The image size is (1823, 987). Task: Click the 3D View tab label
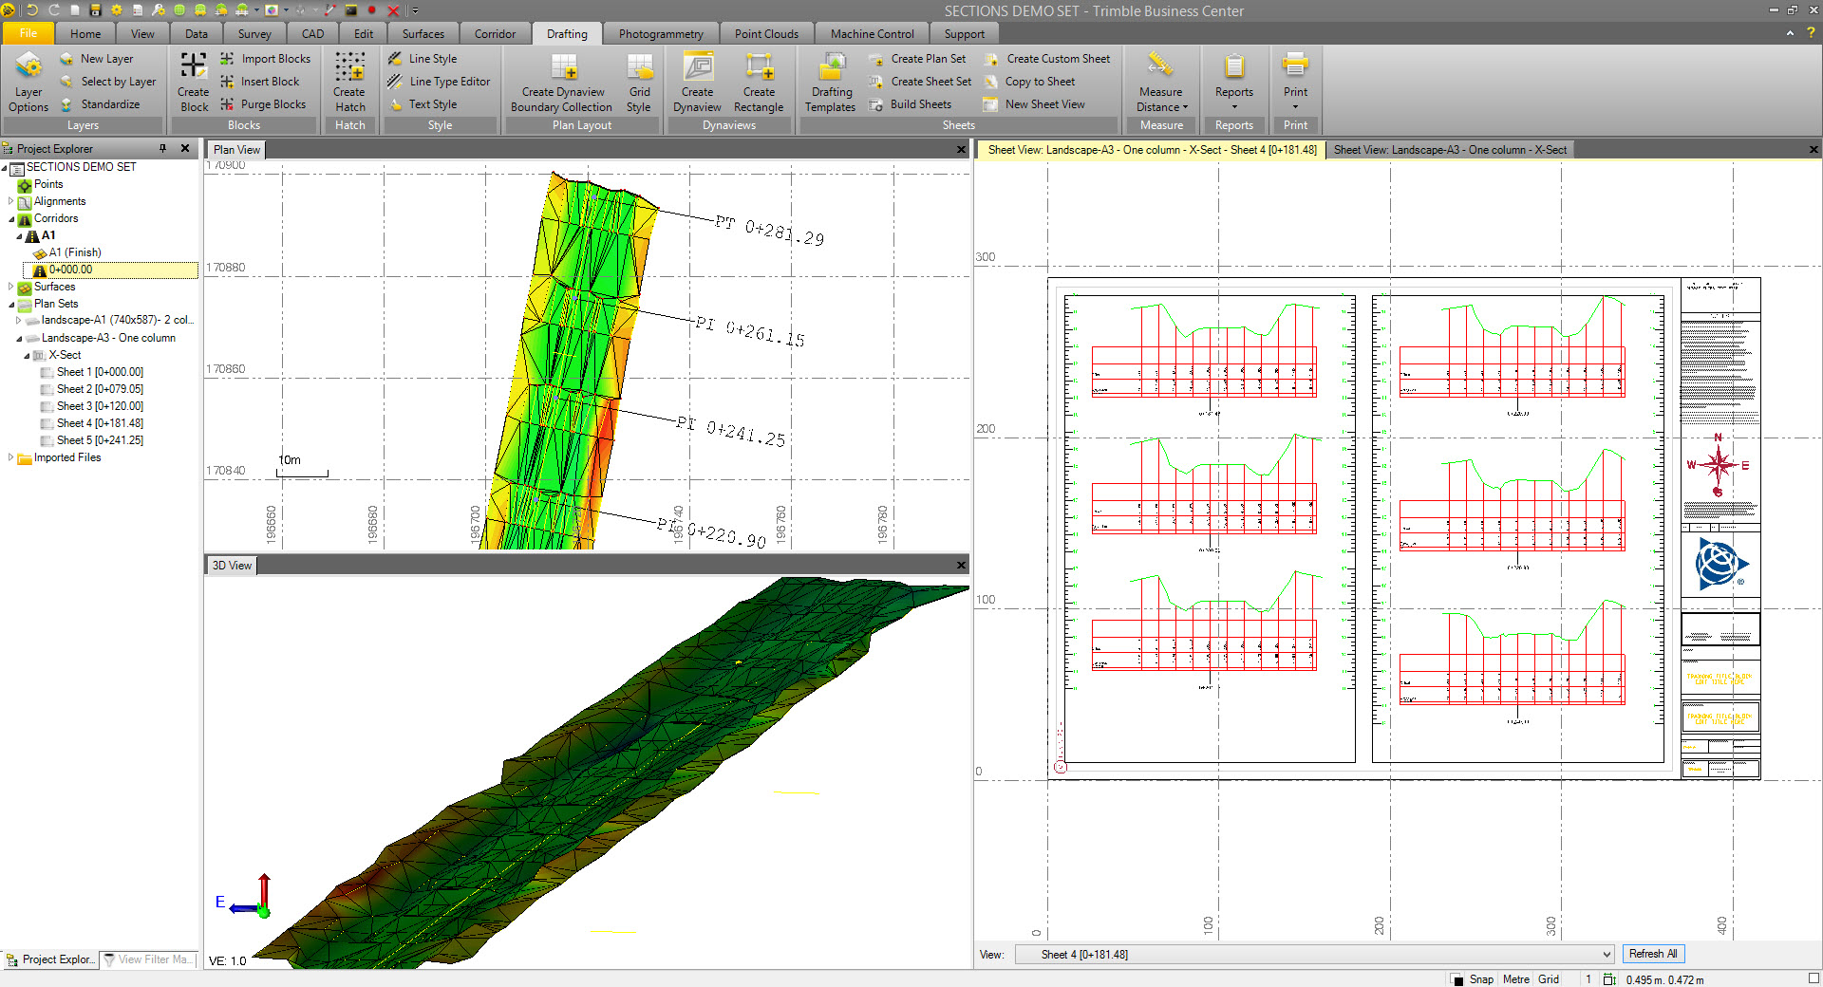[232, 566]
